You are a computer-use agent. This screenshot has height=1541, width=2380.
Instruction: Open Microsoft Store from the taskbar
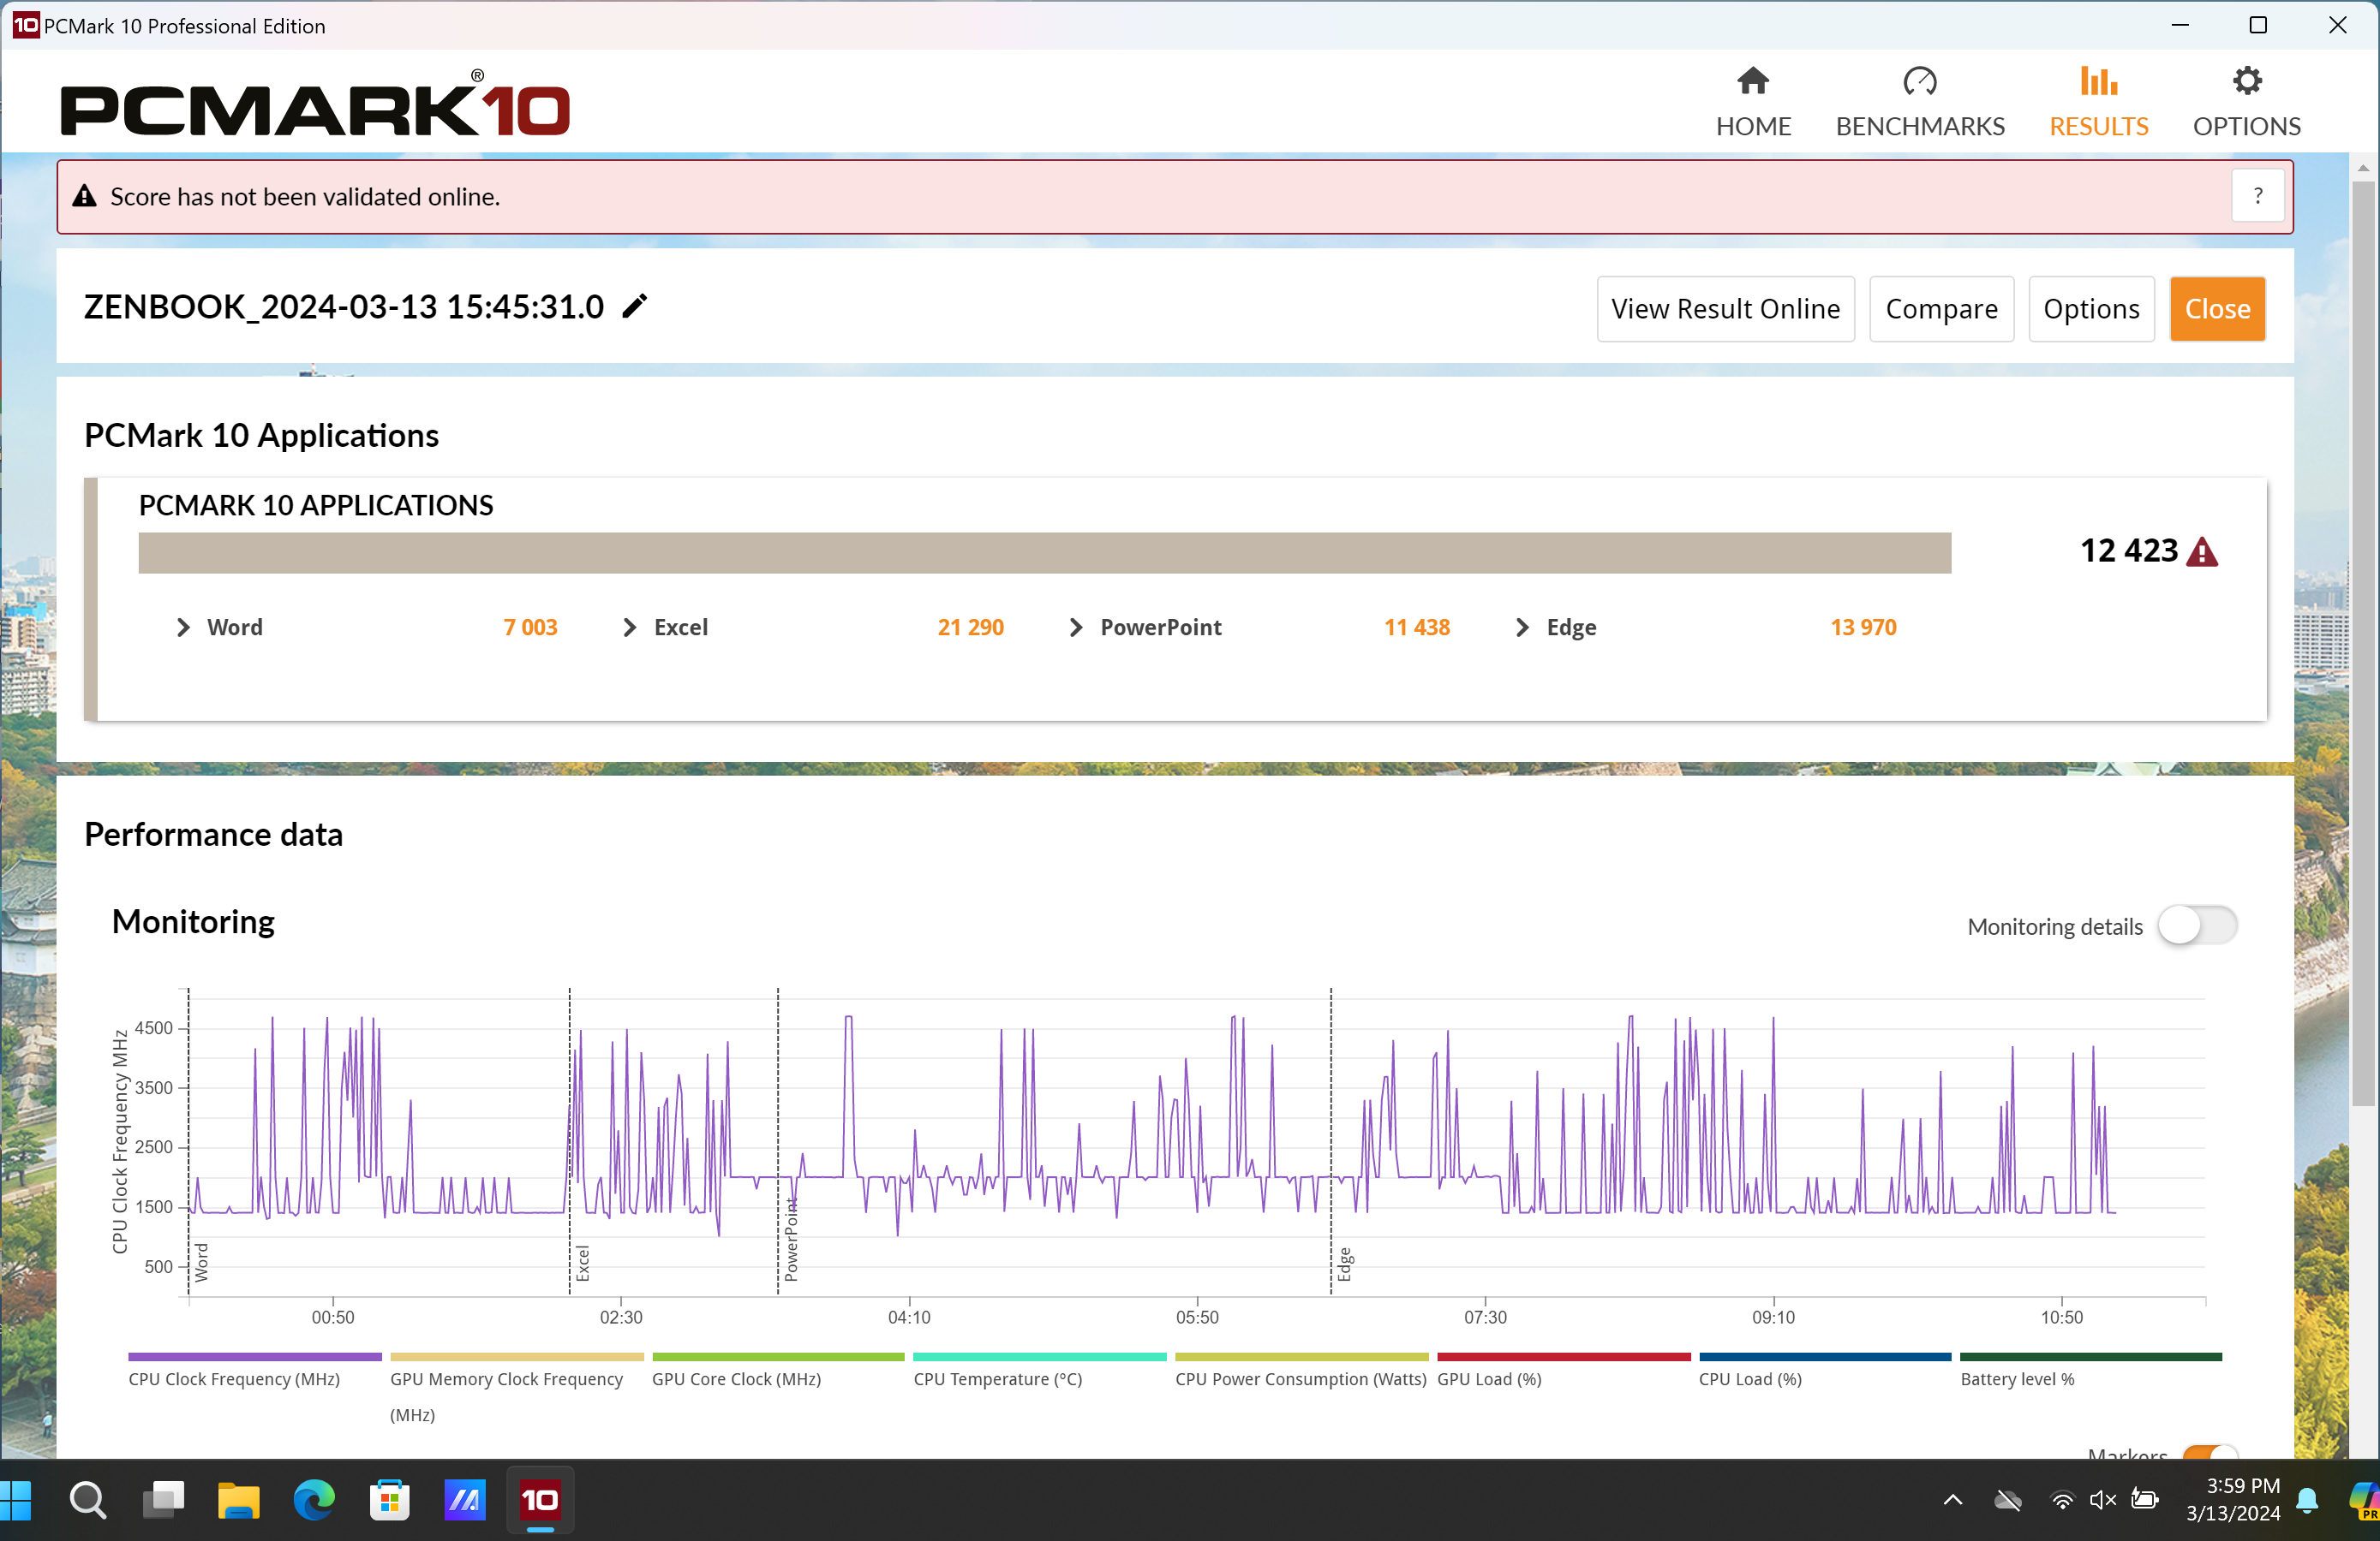(x=389, y=1500)
